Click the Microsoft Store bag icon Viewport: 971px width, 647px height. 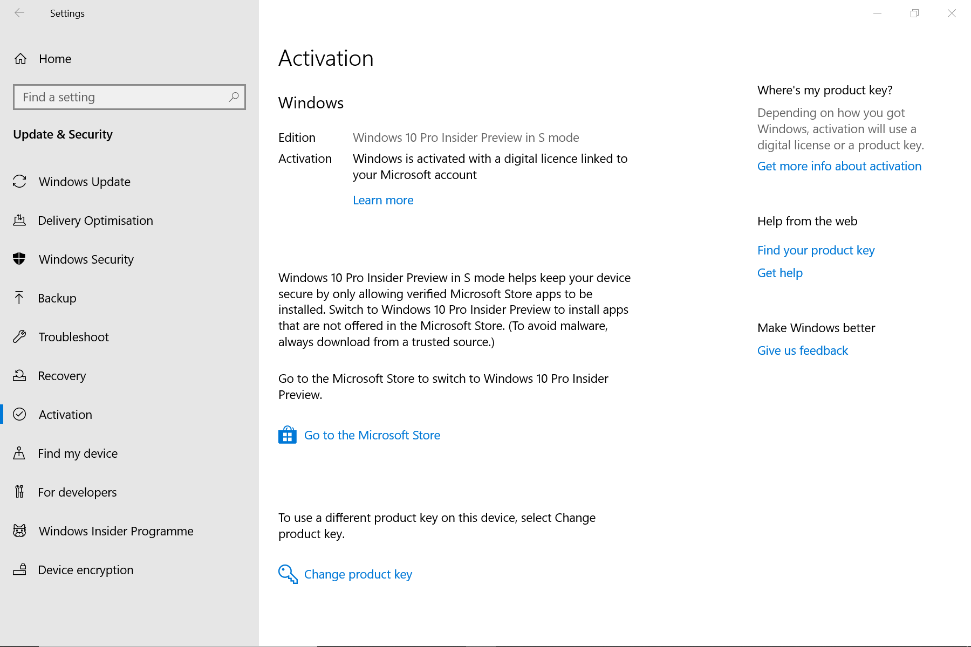coord(288,435)
